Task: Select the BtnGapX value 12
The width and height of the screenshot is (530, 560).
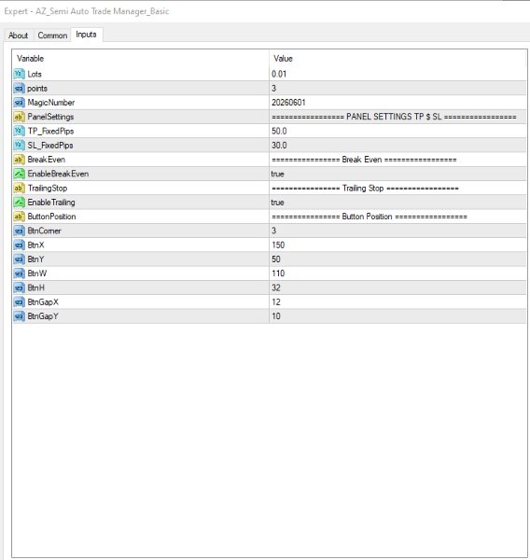Action: [x=276, y=302]
